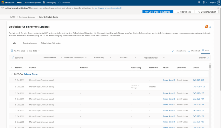Click external link icon beside CVE-2022-4194 Release Notes
This screenshot has height=128, width=221.
tap(174, 99)
